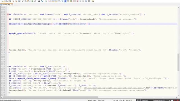
Task: Click the New file toolbar icon
Action: pos(2,1)
